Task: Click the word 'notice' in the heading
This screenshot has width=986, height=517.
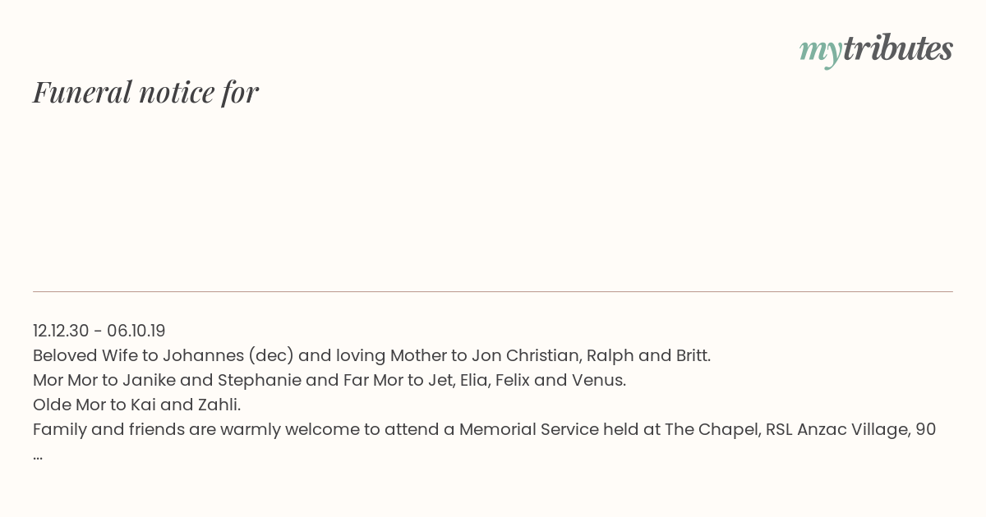Action: coord(177,92)
